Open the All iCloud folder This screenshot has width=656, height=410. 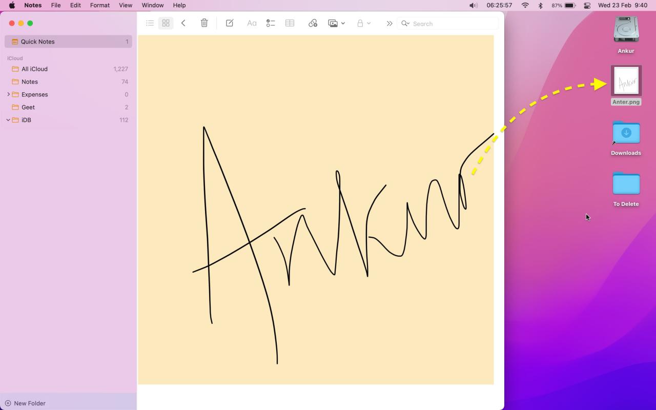coord(68,69)
